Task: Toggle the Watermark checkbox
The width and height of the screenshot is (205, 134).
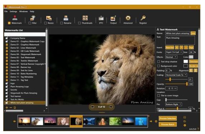Action: (9, 23)
